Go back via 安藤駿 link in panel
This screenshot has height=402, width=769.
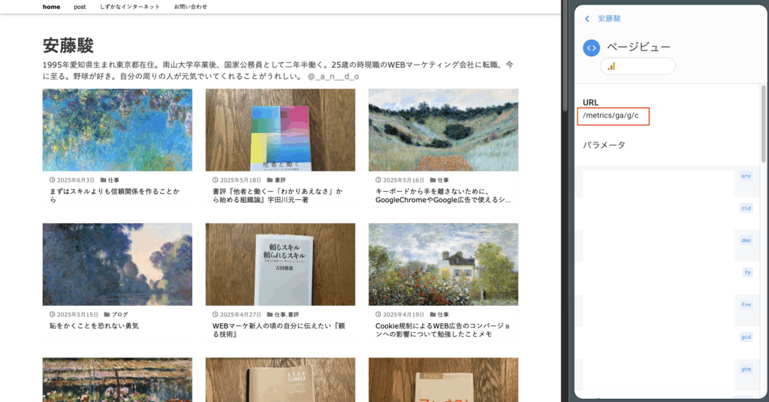tap(609, 19)
